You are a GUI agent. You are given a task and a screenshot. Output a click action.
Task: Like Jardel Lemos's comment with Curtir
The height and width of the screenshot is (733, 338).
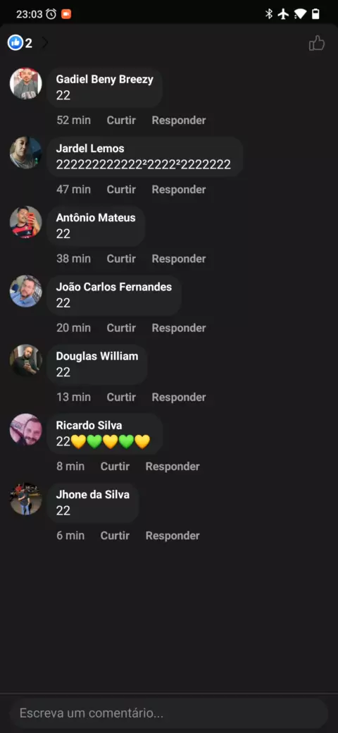tap(121, 190)
